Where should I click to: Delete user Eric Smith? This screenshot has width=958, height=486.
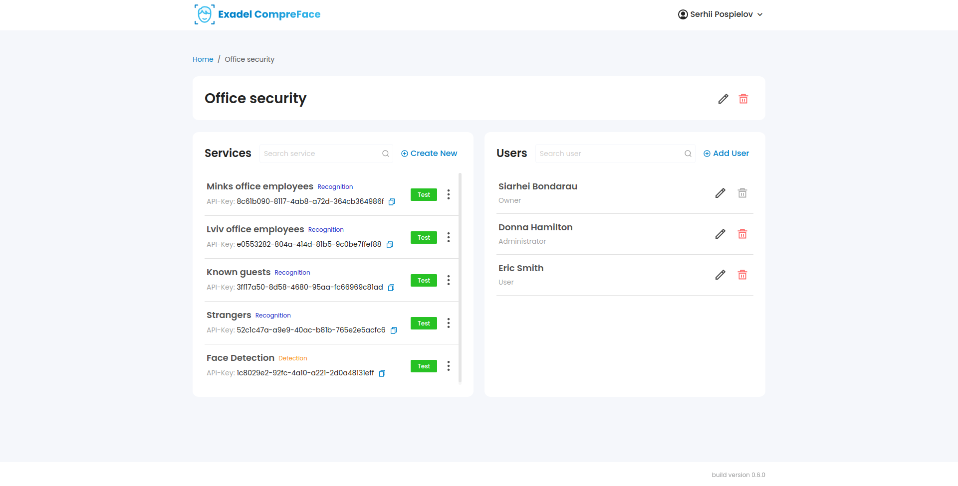tap(742, 275)
